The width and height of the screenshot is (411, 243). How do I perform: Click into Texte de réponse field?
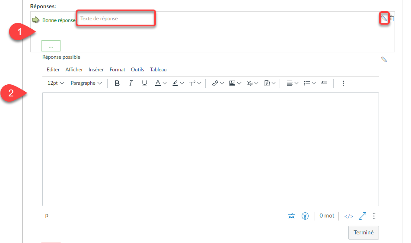pos(116,18)
